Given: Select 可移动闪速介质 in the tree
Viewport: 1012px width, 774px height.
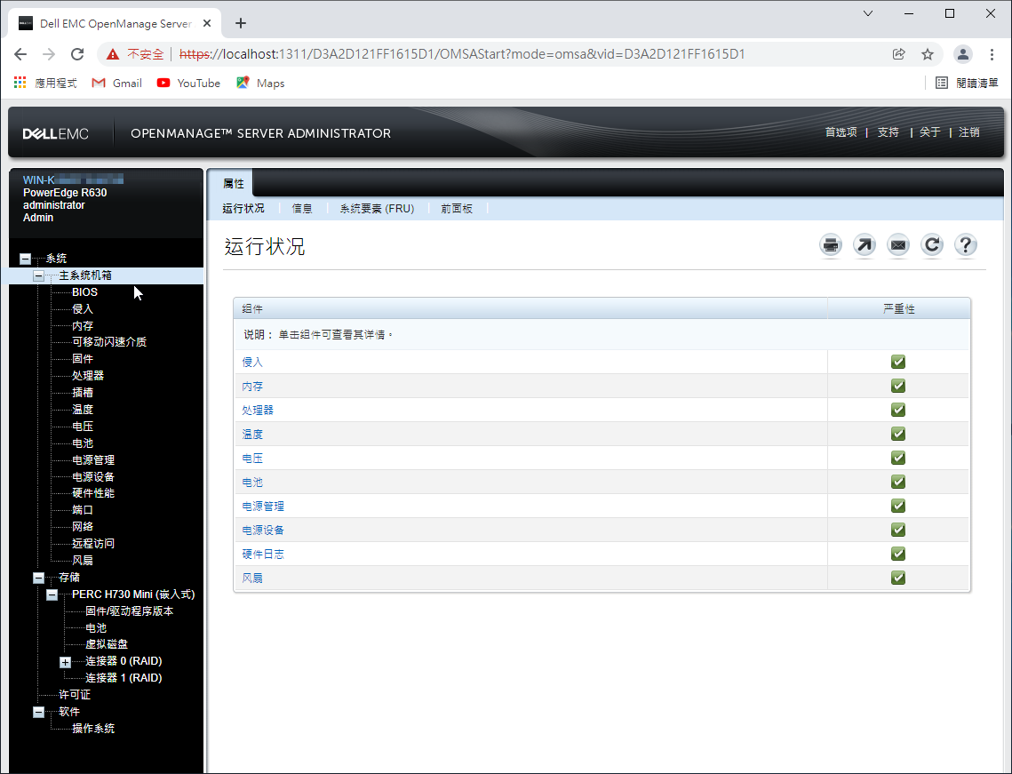Looking at the screenshot, I should pyautogui.click(x=109, y=342).
